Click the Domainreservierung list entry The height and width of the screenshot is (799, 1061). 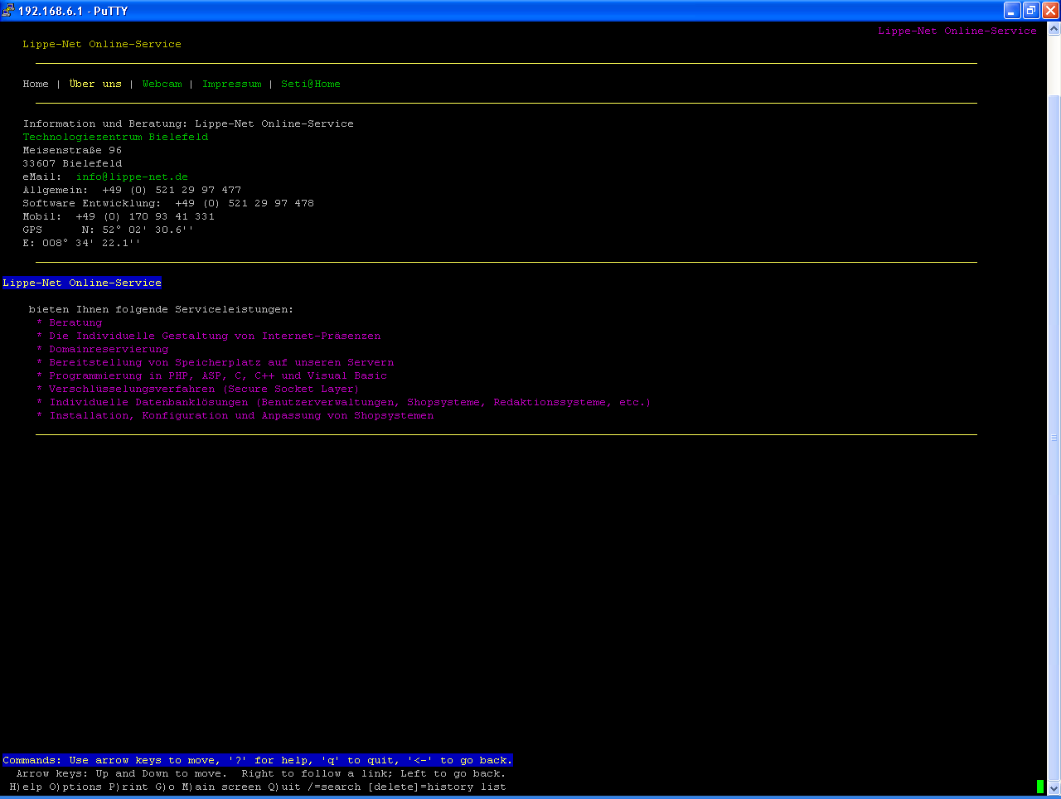point(109,349)
